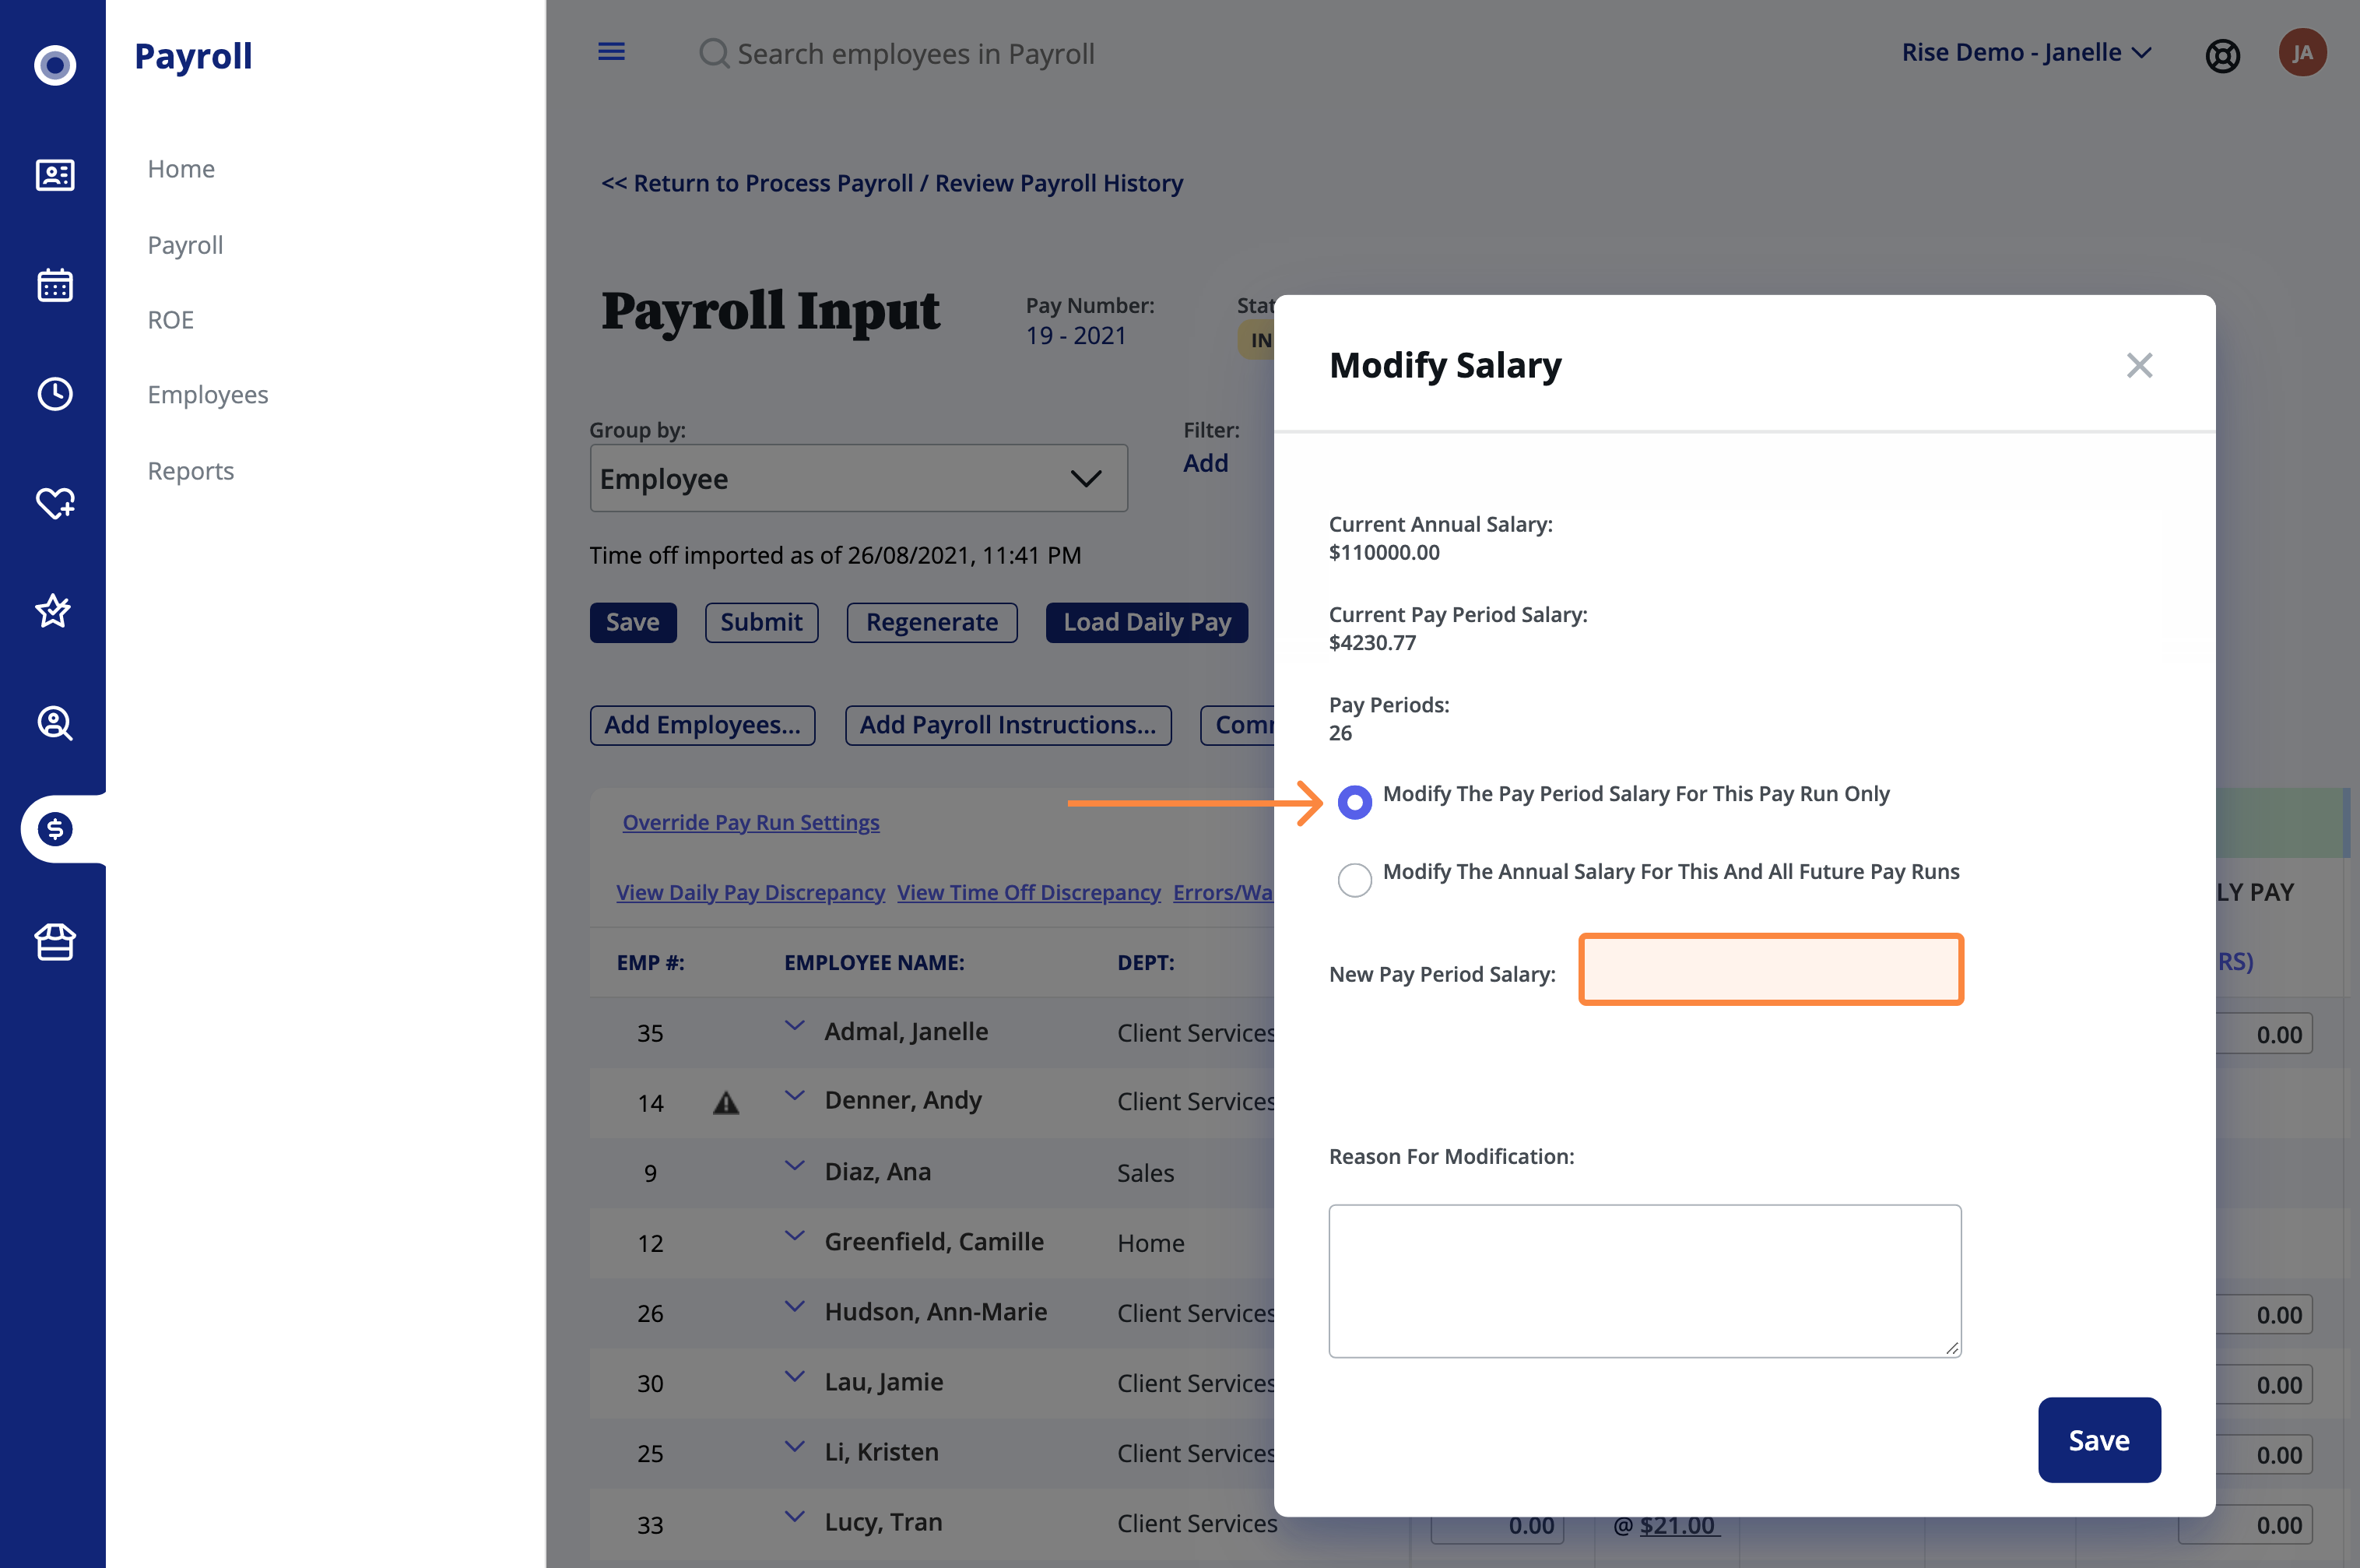Screen dimensions: 2360x1568
Task: Select the dollar sign Payroll sidebar icon
Action: tap(55, 829)
